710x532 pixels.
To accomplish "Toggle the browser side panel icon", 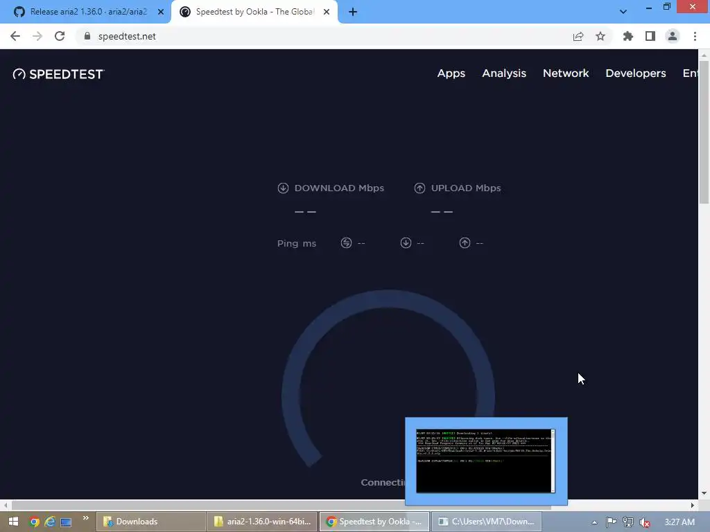I will pyautogui.click(x=650, y=36).
